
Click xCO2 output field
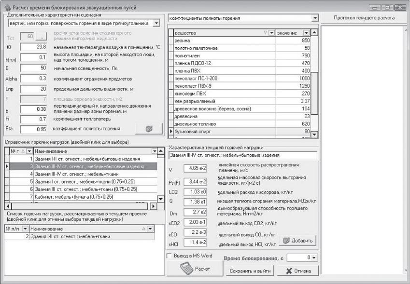(x=195, y=222)
